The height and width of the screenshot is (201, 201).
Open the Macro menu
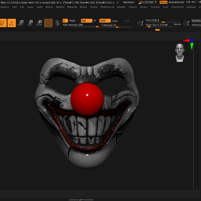49,7
